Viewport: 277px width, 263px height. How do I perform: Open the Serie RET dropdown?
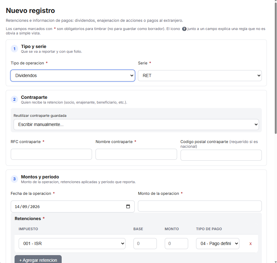tap(200, 75)
